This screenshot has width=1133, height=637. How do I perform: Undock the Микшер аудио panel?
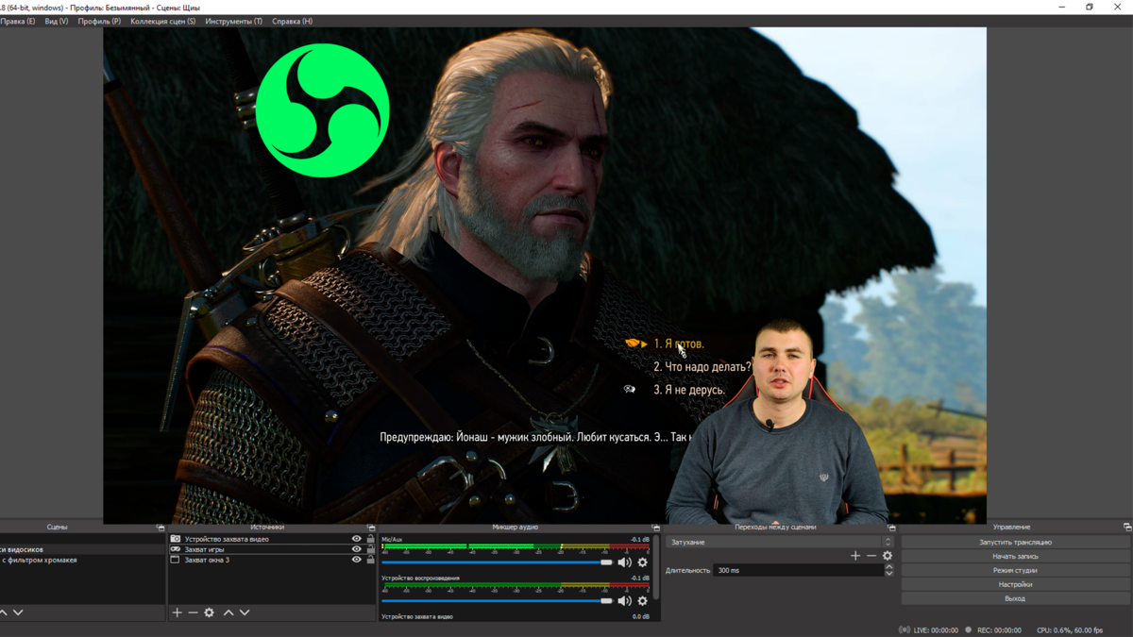pos(656,528)
